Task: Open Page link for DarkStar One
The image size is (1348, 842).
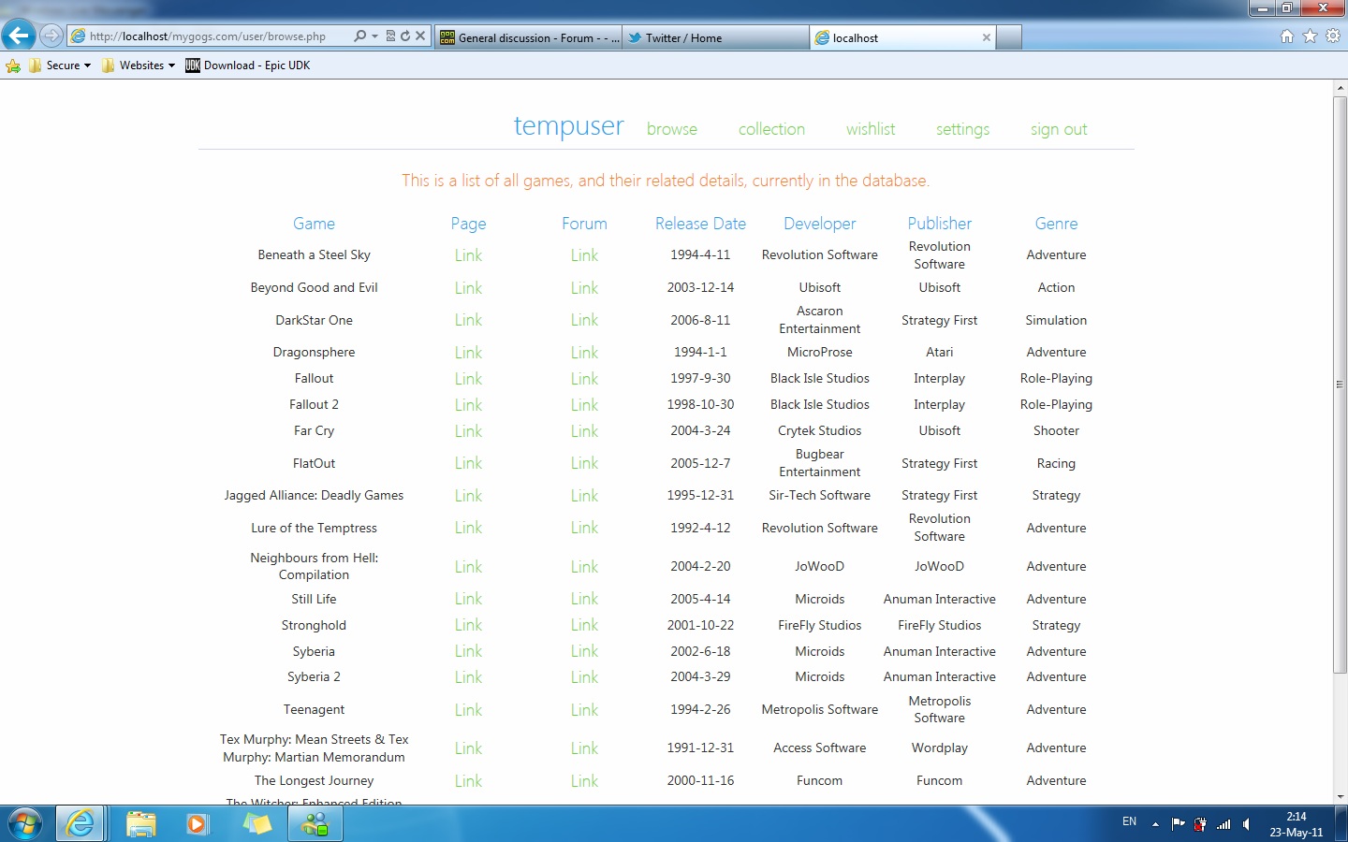Action: point(468,320)
